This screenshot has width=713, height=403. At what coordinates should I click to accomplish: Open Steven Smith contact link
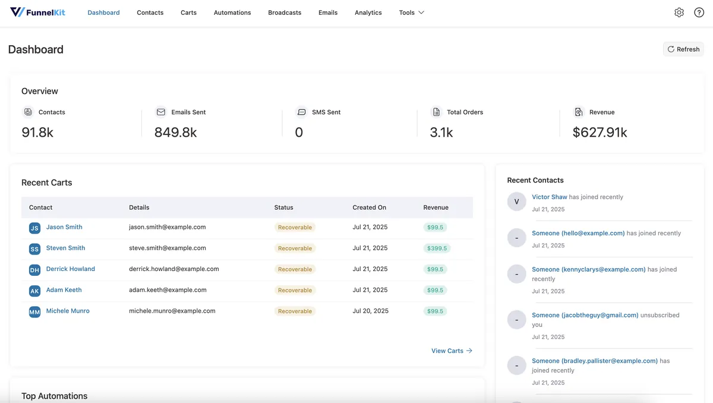click(65, 248)
